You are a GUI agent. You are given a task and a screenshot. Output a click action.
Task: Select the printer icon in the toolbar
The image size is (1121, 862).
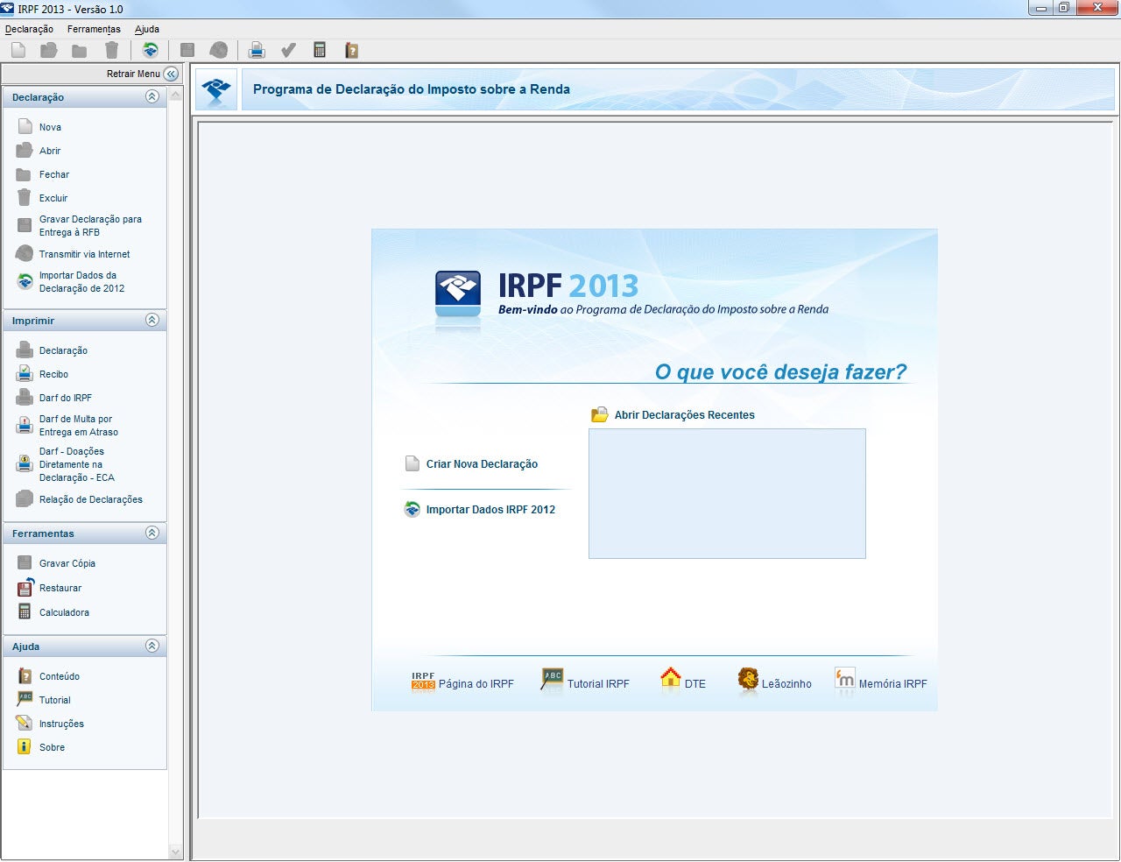coord(255,50)
